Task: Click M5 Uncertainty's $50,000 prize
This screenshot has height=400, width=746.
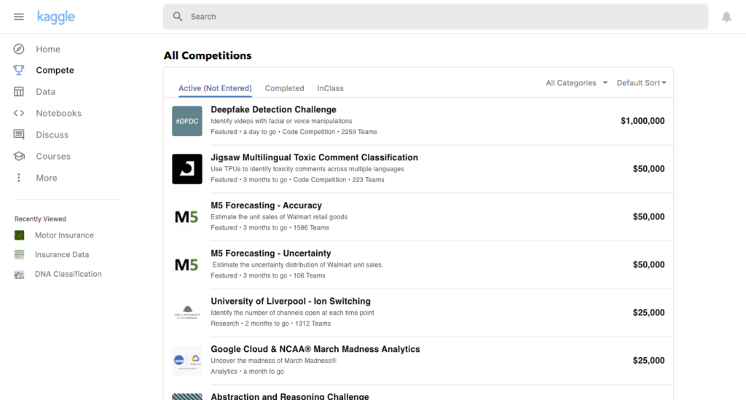Action: coord(648,265)
